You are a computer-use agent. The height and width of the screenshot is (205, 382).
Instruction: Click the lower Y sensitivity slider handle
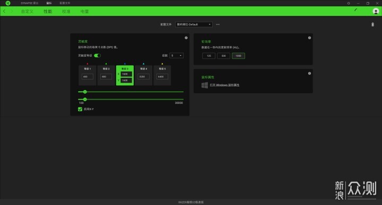click(85, 100)
